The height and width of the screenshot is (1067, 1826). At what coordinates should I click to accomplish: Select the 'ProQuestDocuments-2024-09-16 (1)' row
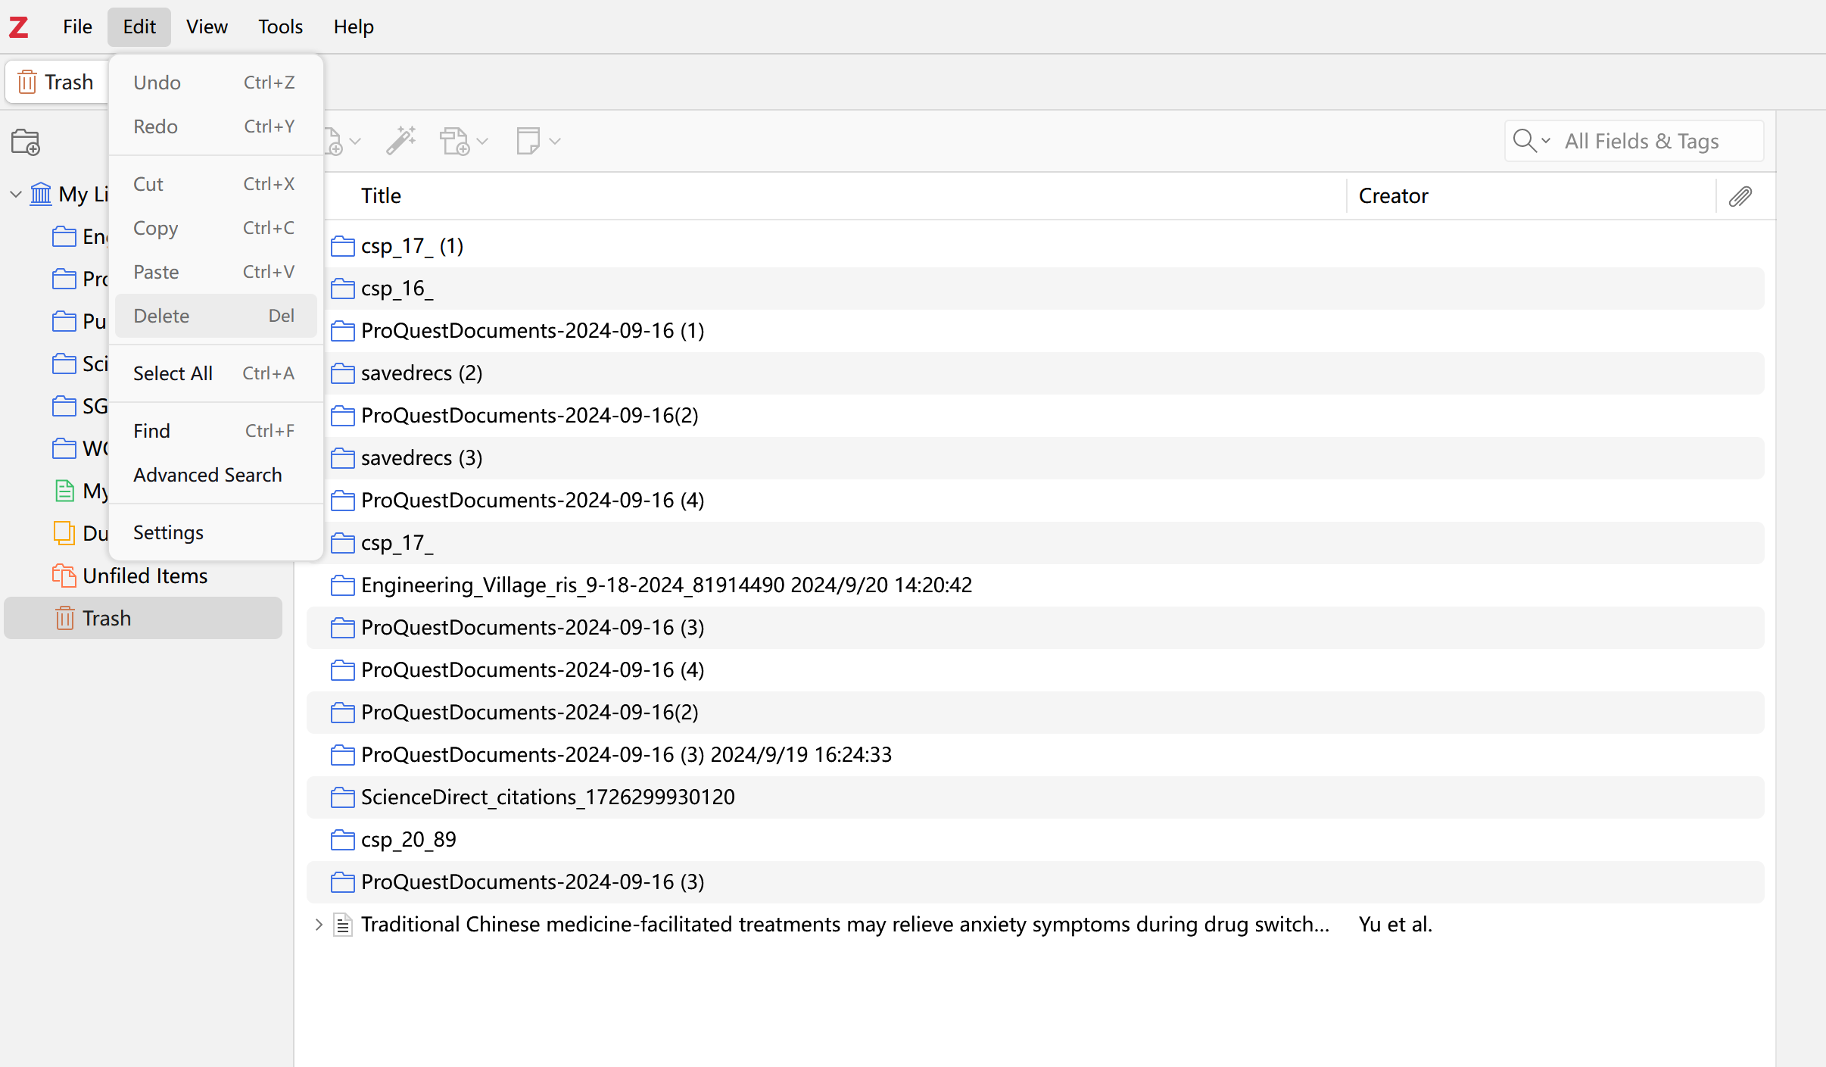click(x=1036, y=331)
